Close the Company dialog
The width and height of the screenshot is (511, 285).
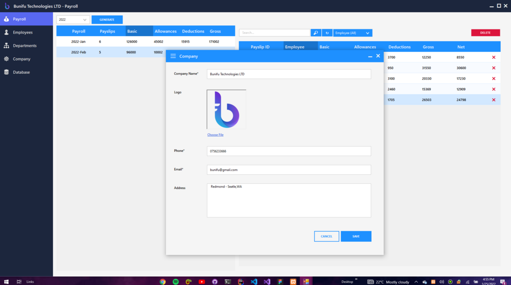click(x=378, y=56)
